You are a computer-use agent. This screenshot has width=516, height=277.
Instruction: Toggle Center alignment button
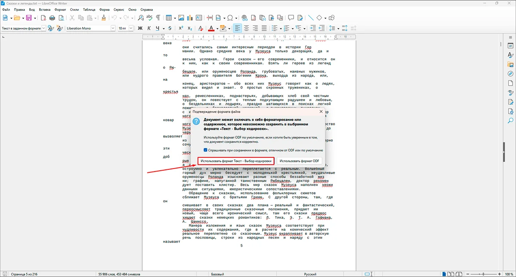pyautogui.click(x=246, y=28)
